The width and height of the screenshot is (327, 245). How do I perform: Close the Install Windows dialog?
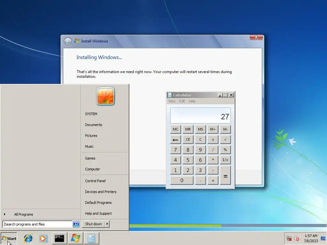click(x=256, y=37)
